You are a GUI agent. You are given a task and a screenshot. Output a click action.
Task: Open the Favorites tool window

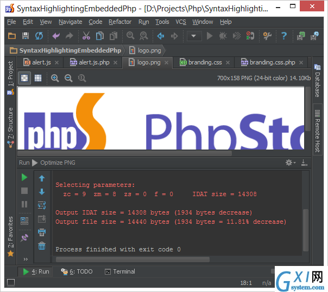[x=10, y=236]
